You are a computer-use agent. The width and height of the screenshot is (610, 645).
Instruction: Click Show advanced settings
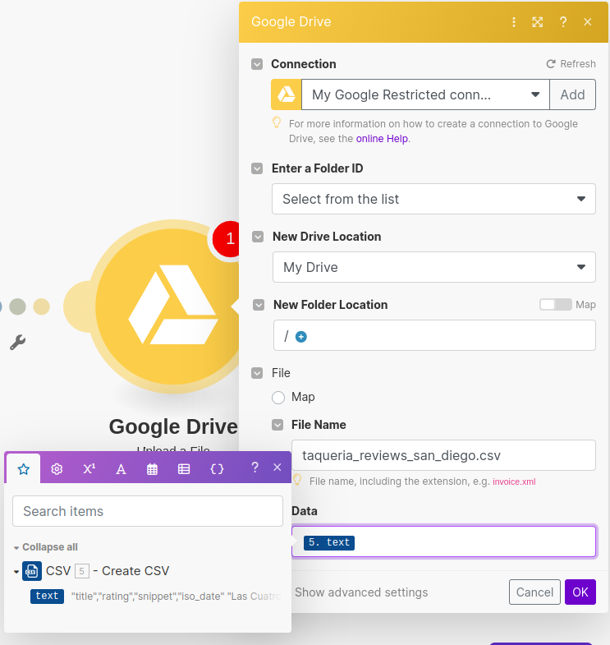tap(361, 592)
